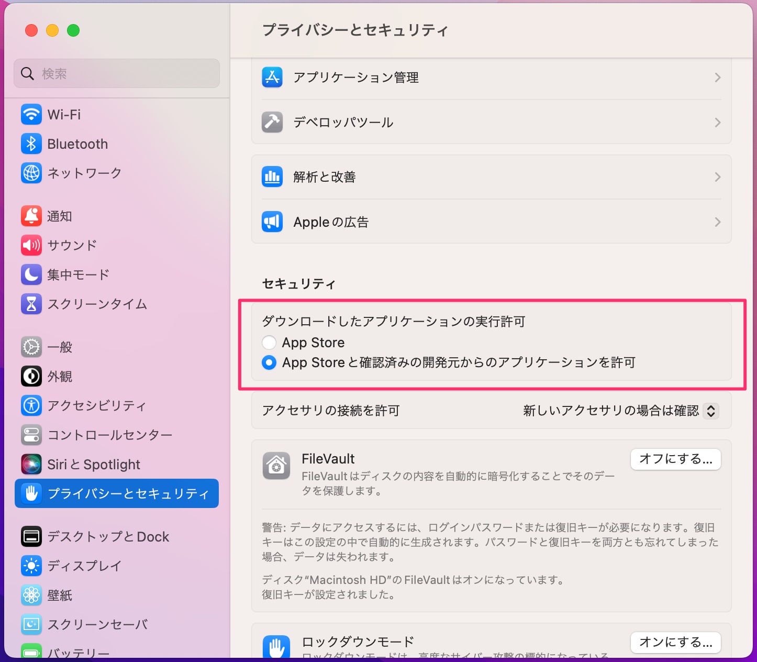
Task: Click the セキュリティ section heading
Action: click(x=299, y=284)
